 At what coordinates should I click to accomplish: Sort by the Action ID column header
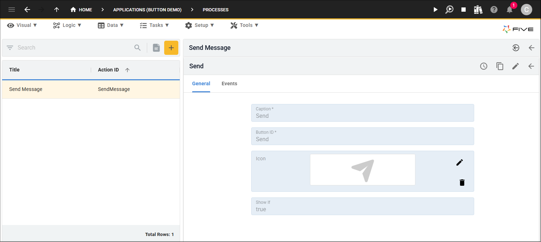pyautogui.click(x=108, y=70)
